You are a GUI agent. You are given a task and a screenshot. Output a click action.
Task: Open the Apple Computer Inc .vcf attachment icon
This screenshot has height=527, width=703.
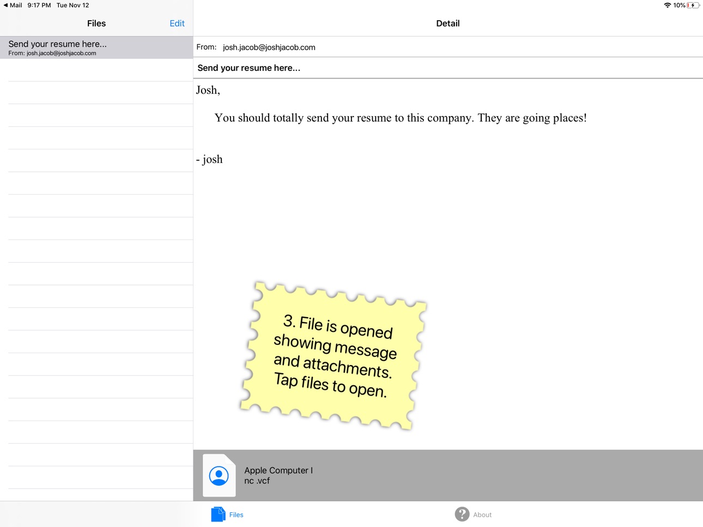tap(219, 475)
